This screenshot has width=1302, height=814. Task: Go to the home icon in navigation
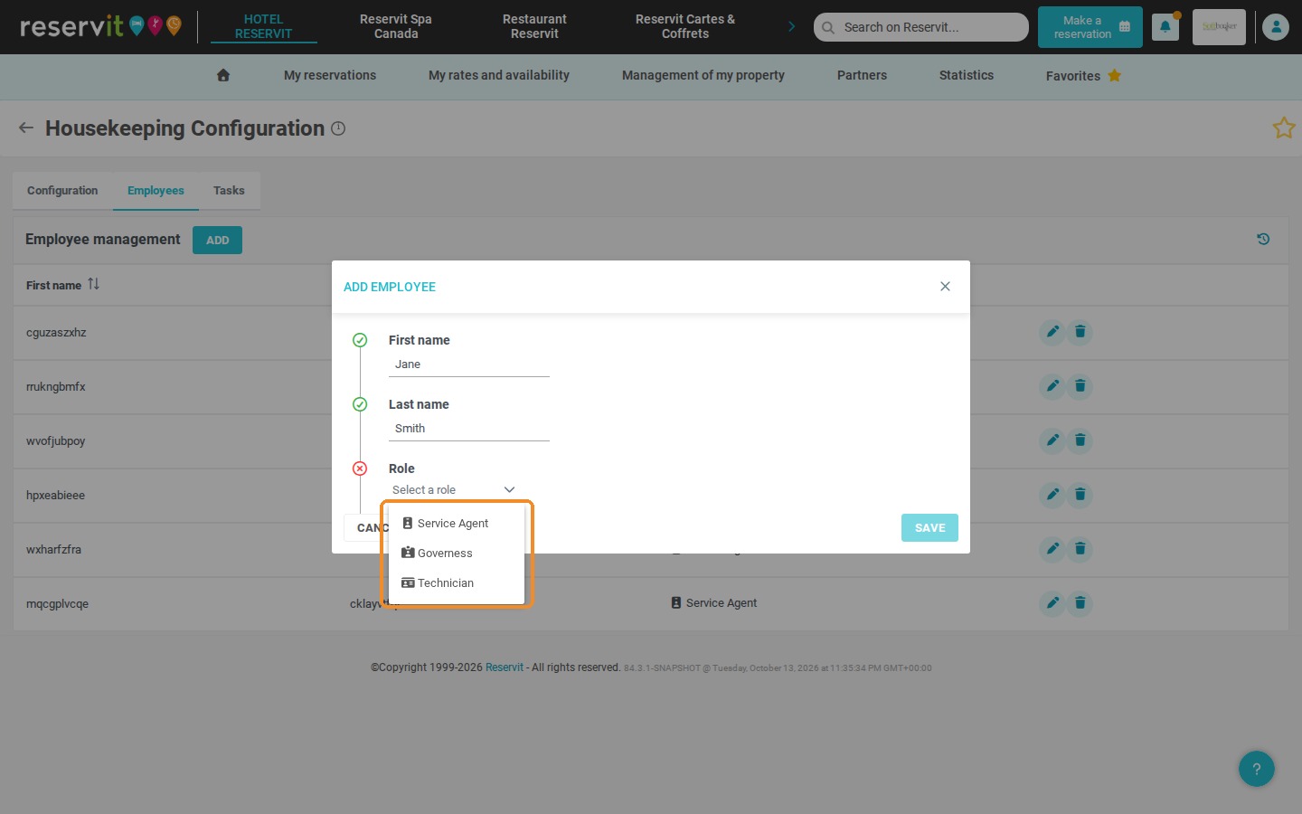[223, 75]
